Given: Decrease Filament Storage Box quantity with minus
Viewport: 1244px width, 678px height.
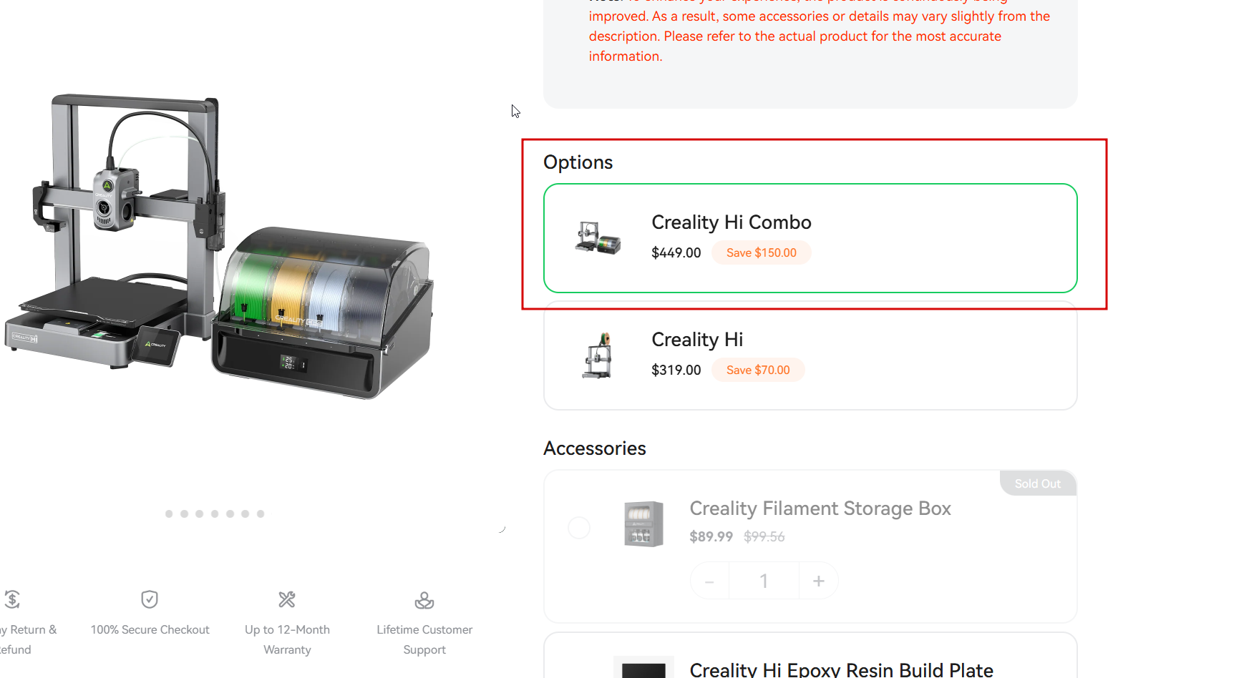Looking at the screenshot, I should (x=709, y=581).
